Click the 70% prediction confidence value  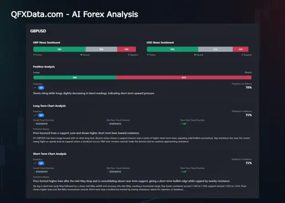tap(249, 88)
